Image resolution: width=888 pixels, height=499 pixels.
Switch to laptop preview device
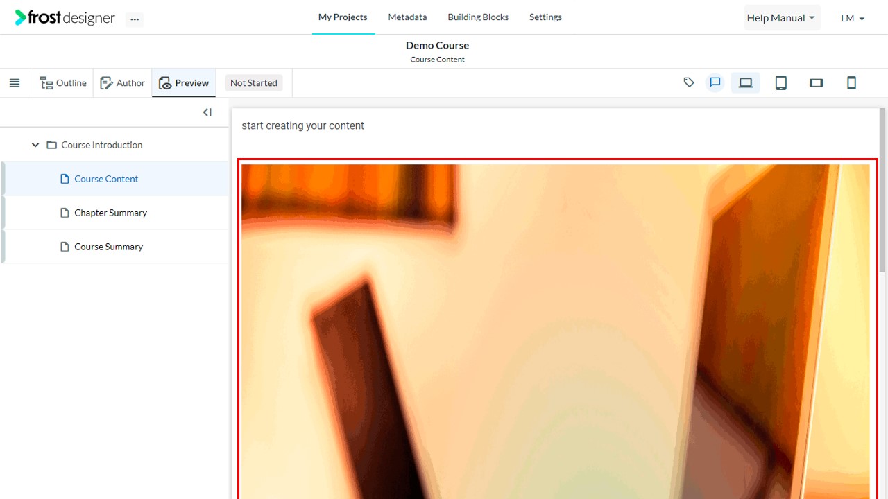[x=746, y=83]
